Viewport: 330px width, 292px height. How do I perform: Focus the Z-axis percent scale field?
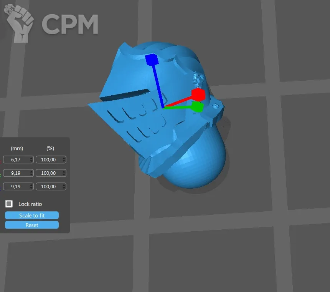pos(48,186)
